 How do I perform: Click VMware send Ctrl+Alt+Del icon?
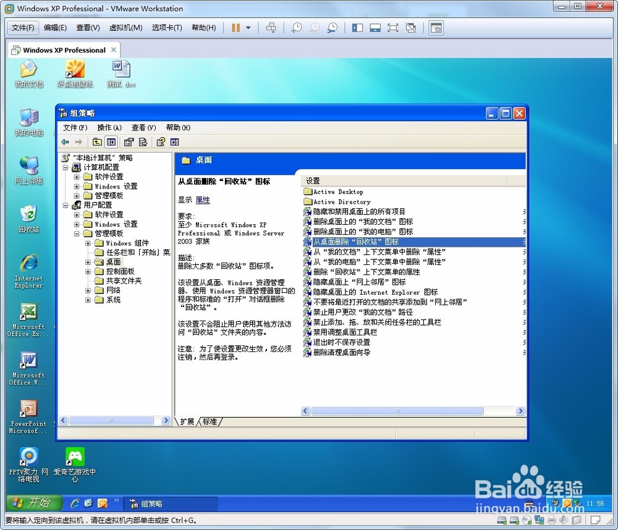pos(271,28)
